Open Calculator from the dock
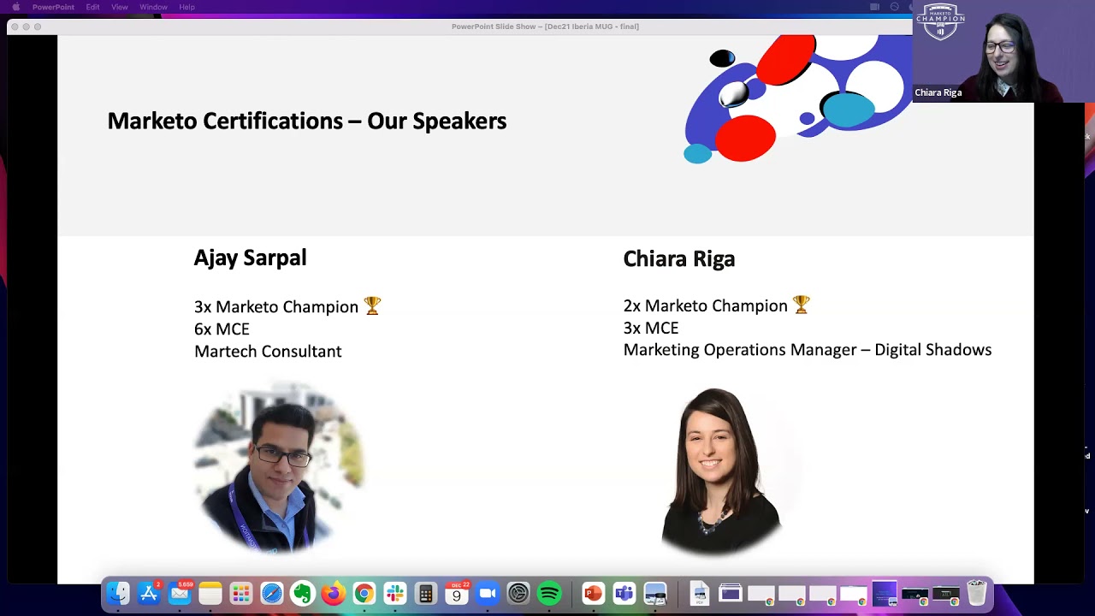Image resolution: width=1095 pixels, height=616 pixels. point(426,593)
